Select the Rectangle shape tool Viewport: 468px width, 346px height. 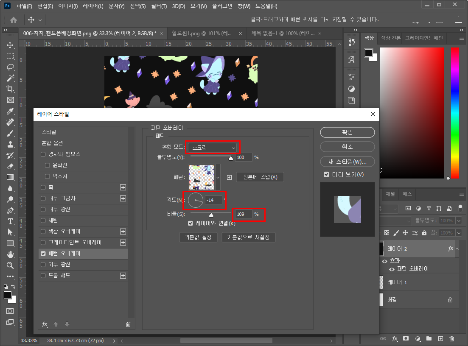[10, 243]
